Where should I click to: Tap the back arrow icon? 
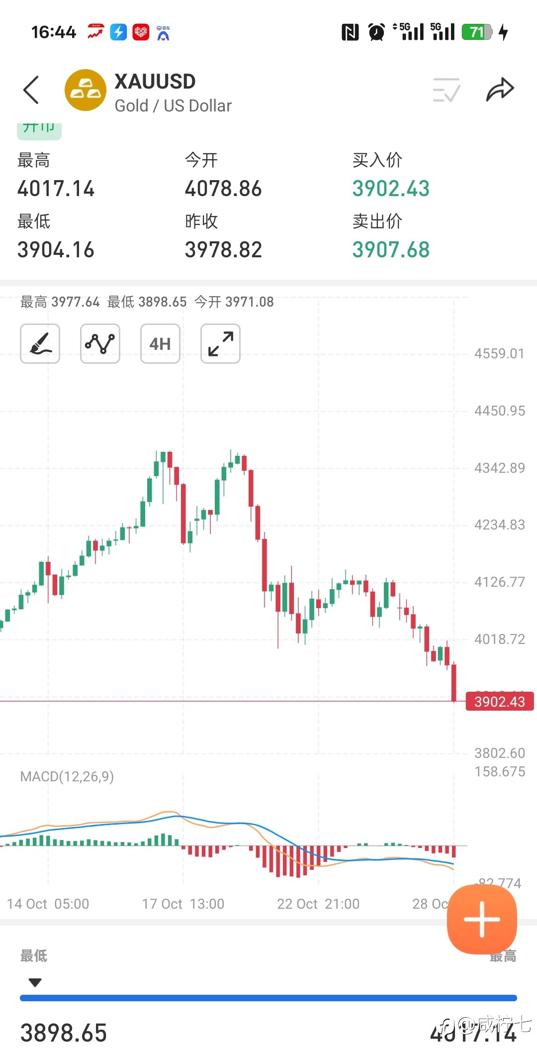pos(31,90)
